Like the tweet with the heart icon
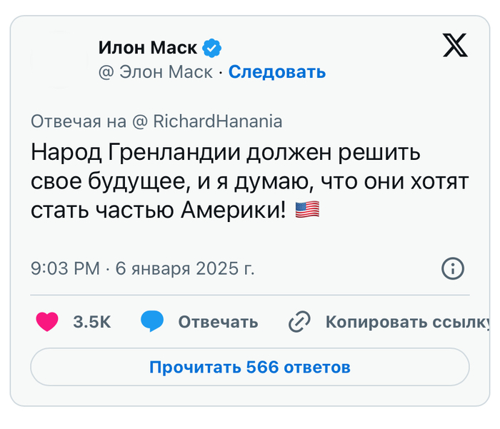 coord(47,322)
